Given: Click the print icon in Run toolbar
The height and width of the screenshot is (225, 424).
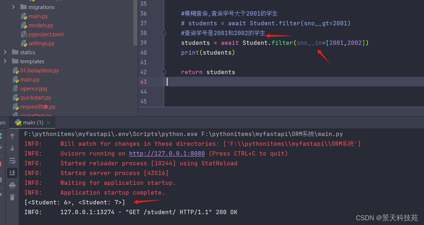Looking at the screenshot, I should [x=12, y=185].
